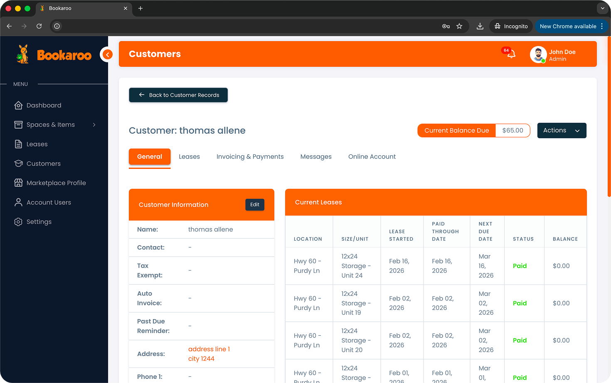Open the browser Downloads icon

480,26
